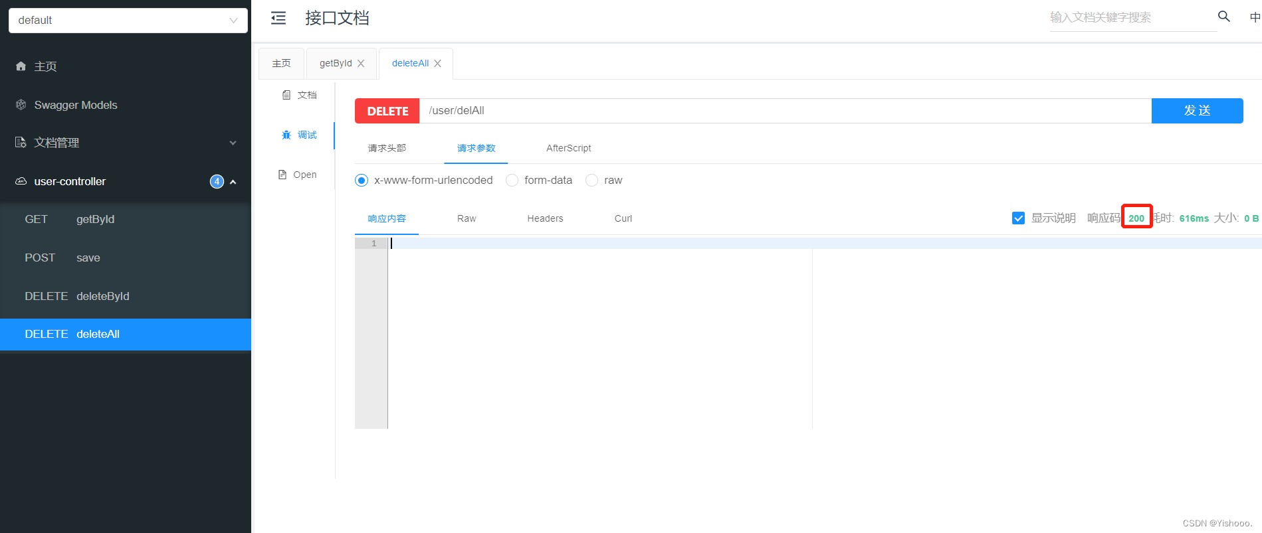
Task: Open the AfterScript tab
Action: point(568,148)
